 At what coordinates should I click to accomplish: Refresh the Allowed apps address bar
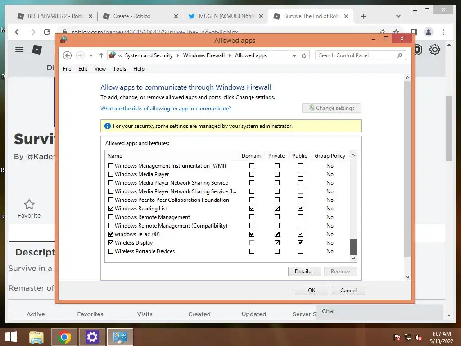tap(304, 55)
